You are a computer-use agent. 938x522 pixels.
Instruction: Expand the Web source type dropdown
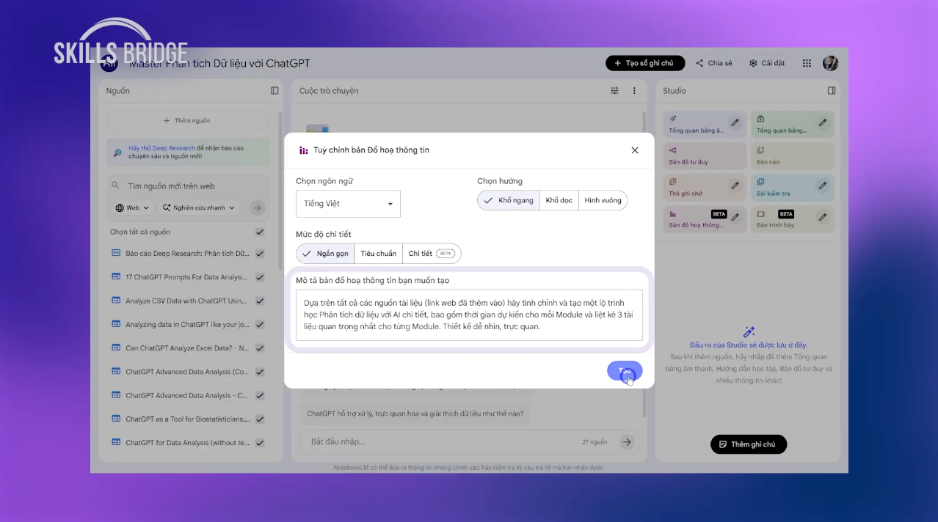[x=132, y=208]
